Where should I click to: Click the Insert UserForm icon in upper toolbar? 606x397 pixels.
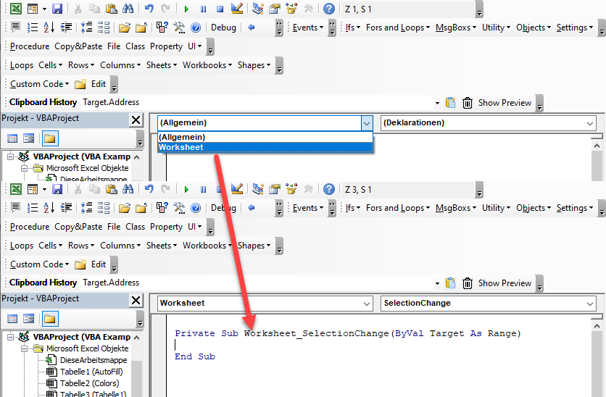tap(33, 9)
